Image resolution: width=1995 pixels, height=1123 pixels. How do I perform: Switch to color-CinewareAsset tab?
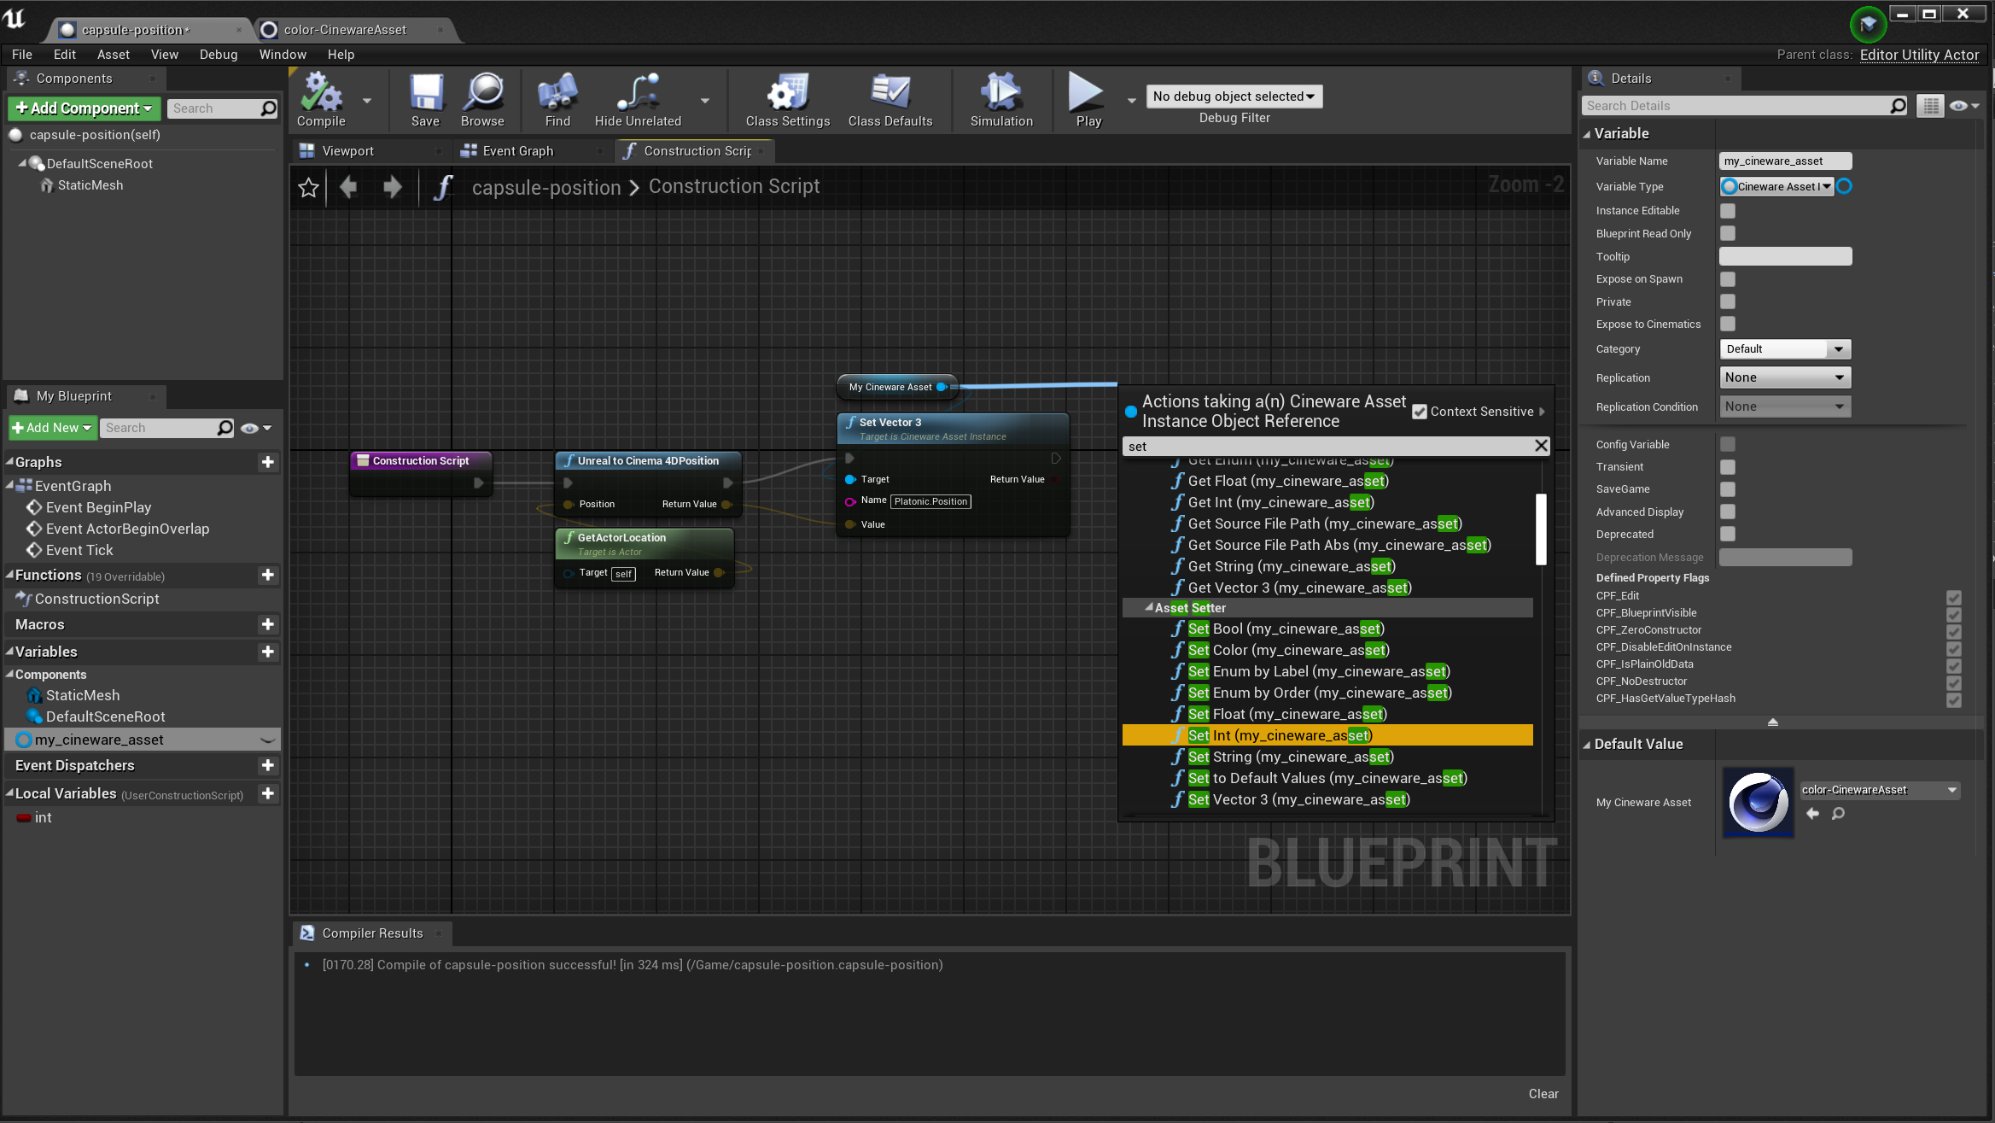pos(345,30)
